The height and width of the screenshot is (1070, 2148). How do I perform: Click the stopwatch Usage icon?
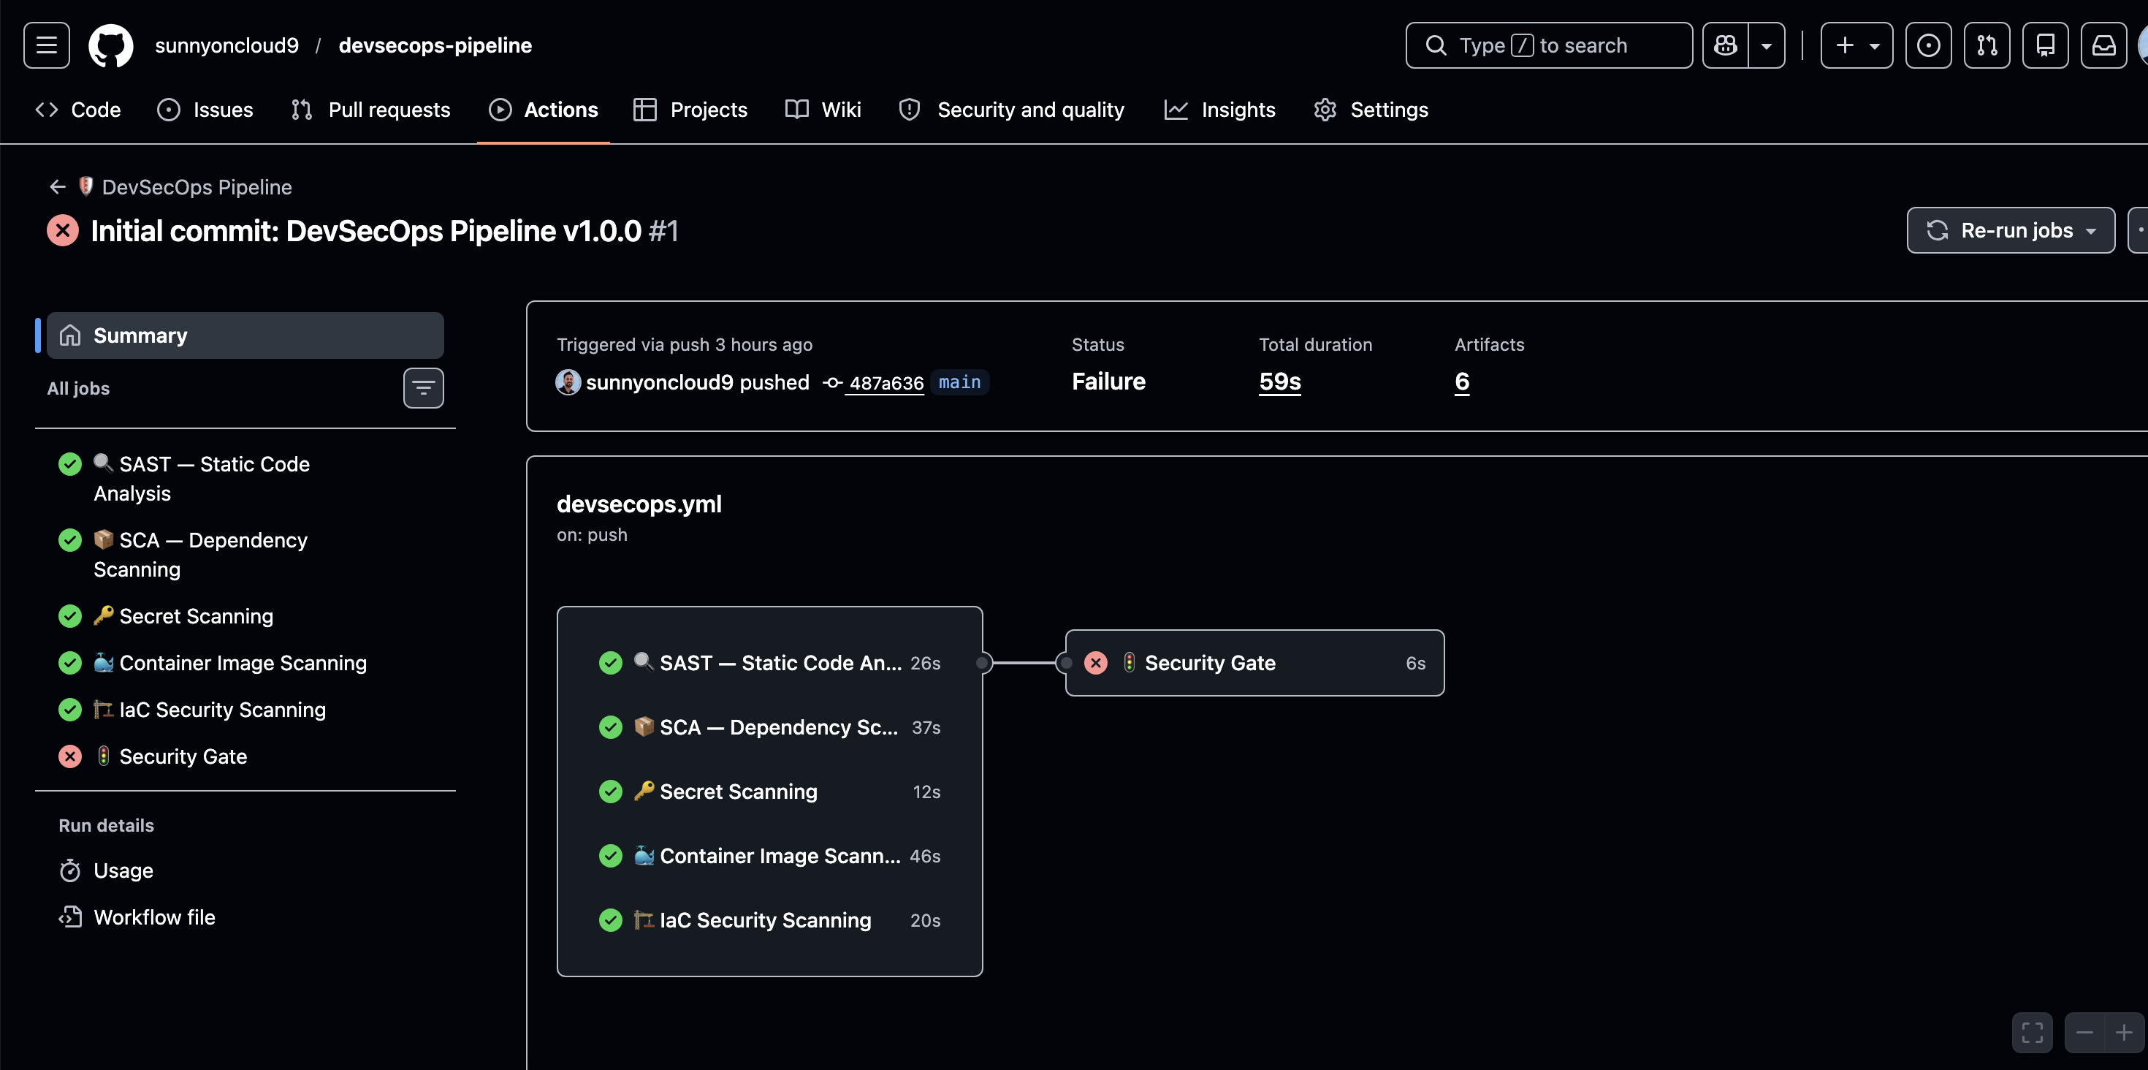(x=70, y=870)
